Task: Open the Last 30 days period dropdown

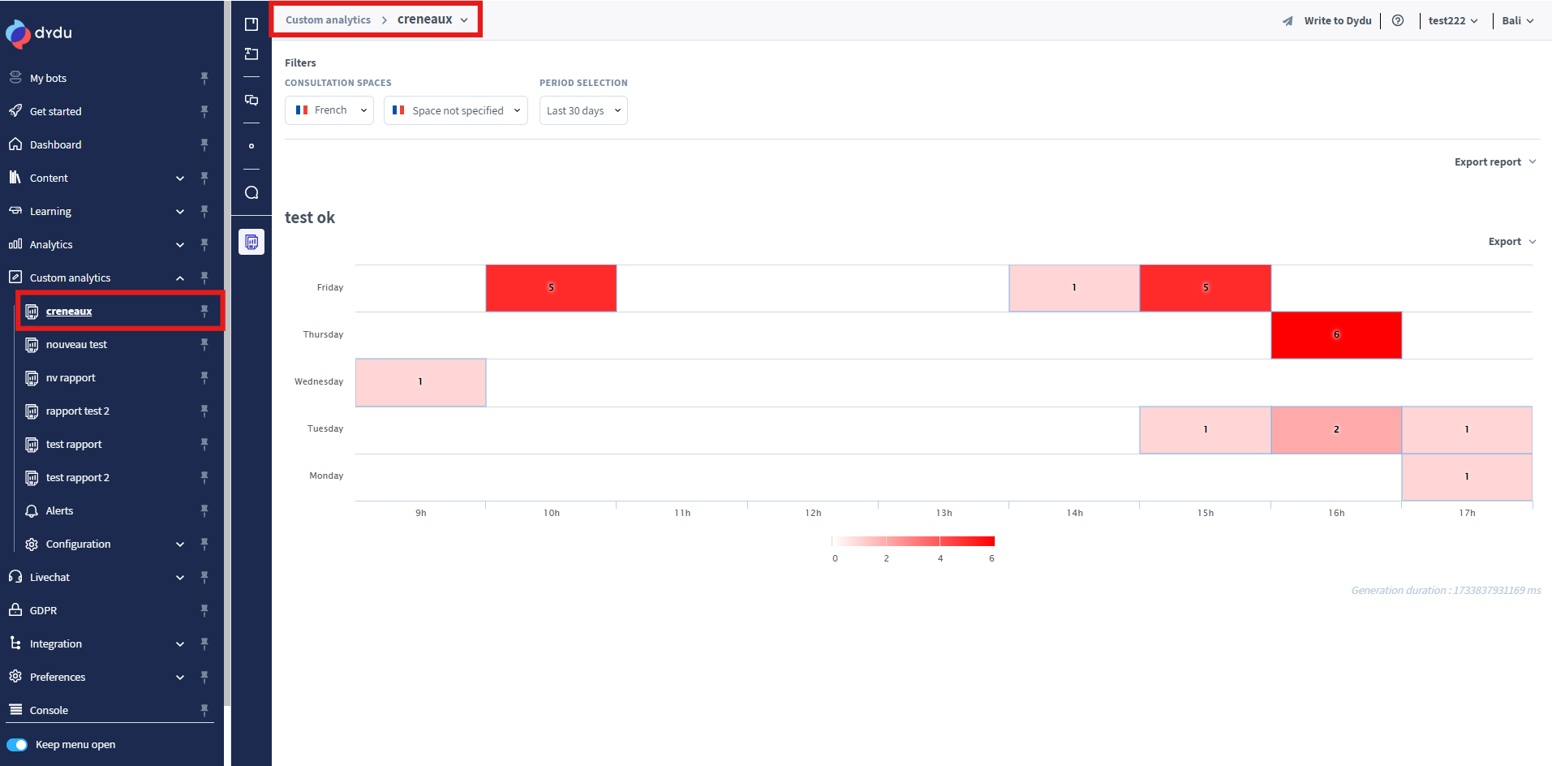Action: [x=583, y=110]
